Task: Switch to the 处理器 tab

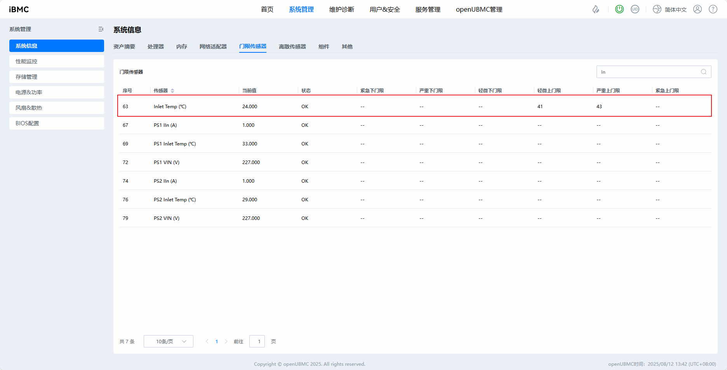Action: (155, 47)
